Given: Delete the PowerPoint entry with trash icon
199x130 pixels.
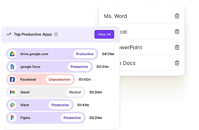Looking at the screenshot, I should 177,47.
